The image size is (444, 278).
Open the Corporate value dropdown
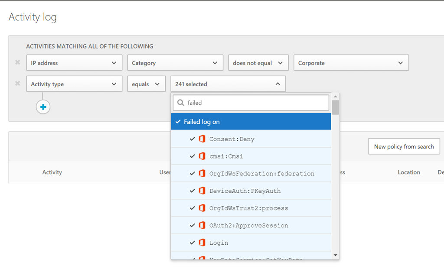pyautogui.click(x=351, y=63)
